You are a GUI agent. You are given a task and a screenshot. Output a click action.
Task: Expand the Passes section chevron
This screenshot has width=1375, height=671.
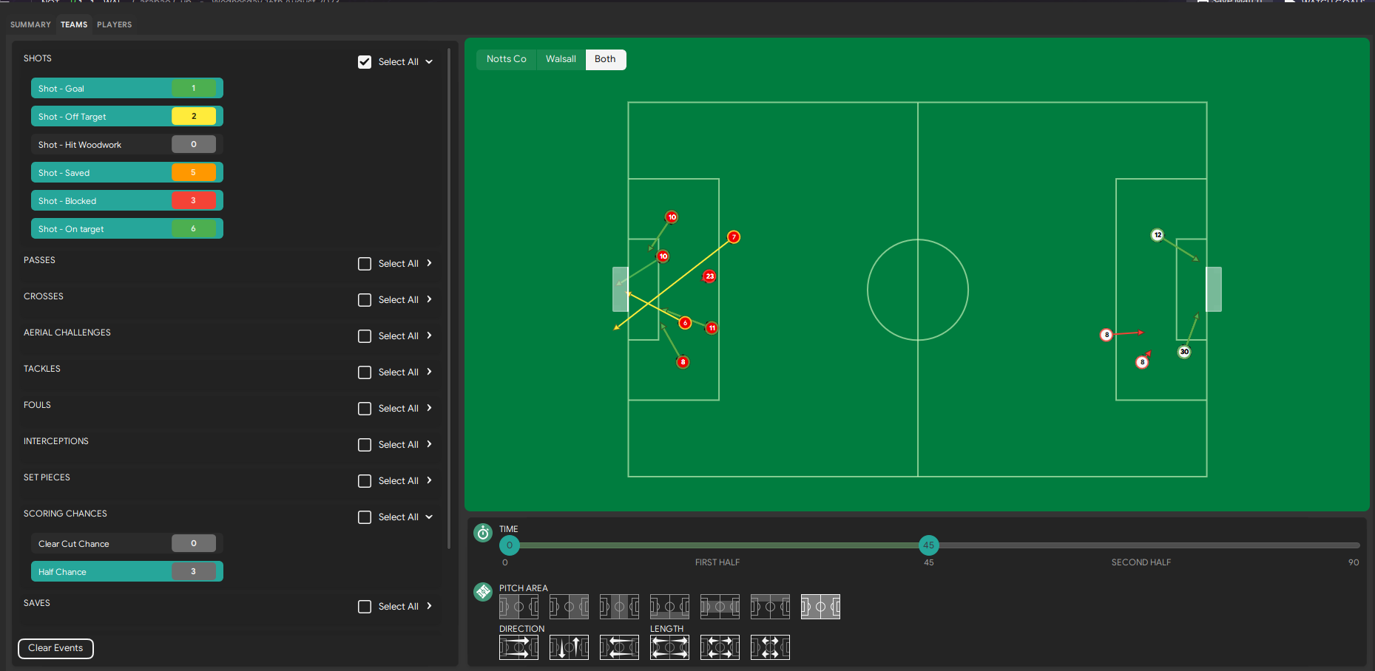429,263
